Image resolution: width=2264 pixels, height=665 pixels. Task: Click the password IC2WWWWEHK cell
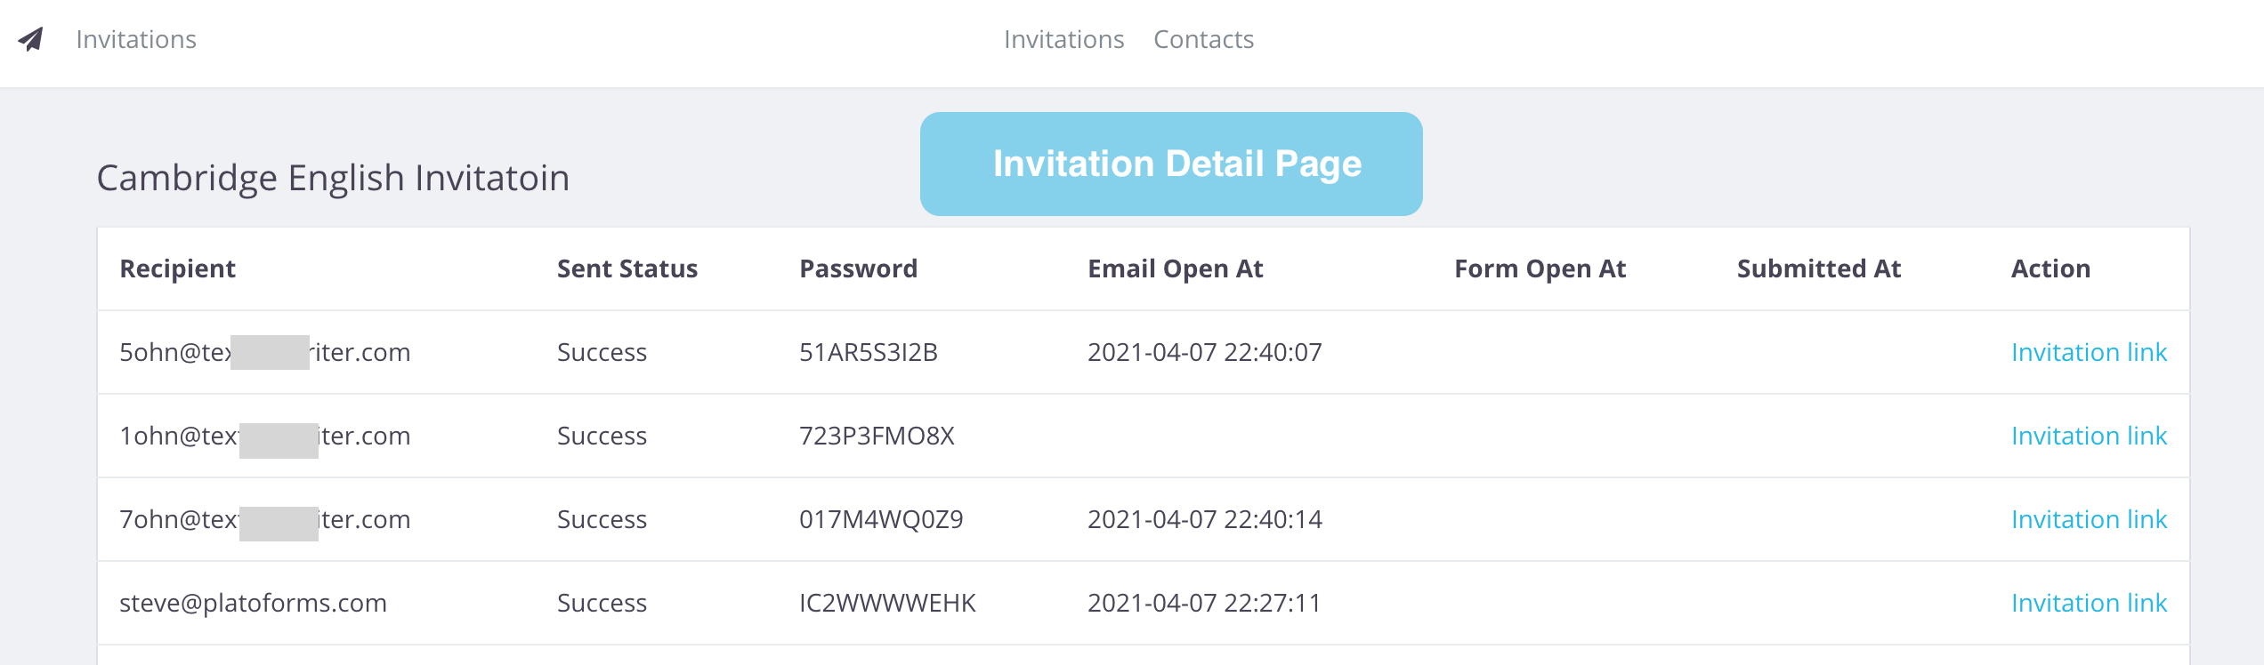[887, 603]
